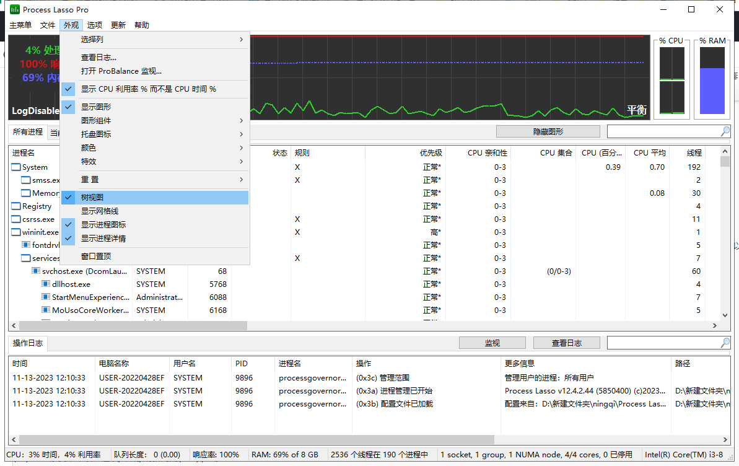
Task: Click the dllhost.exe process icon
Action: [x=46, y=284]
